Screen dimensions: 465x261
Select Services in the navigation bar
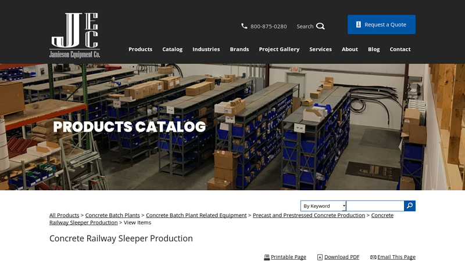click(x=321, y=49)
